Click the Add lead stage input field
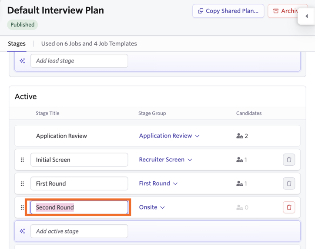 pyautogui.click(x=79, y=61)
